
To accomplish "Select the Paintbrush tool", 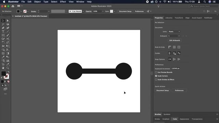I will click(8, 35).
